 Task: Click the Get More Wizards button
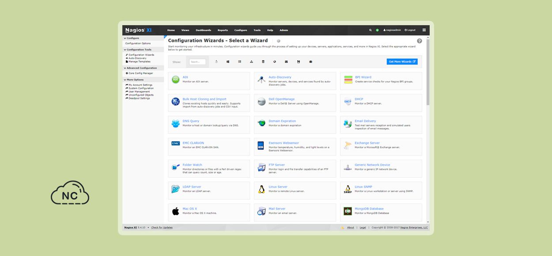pos(402,62)
